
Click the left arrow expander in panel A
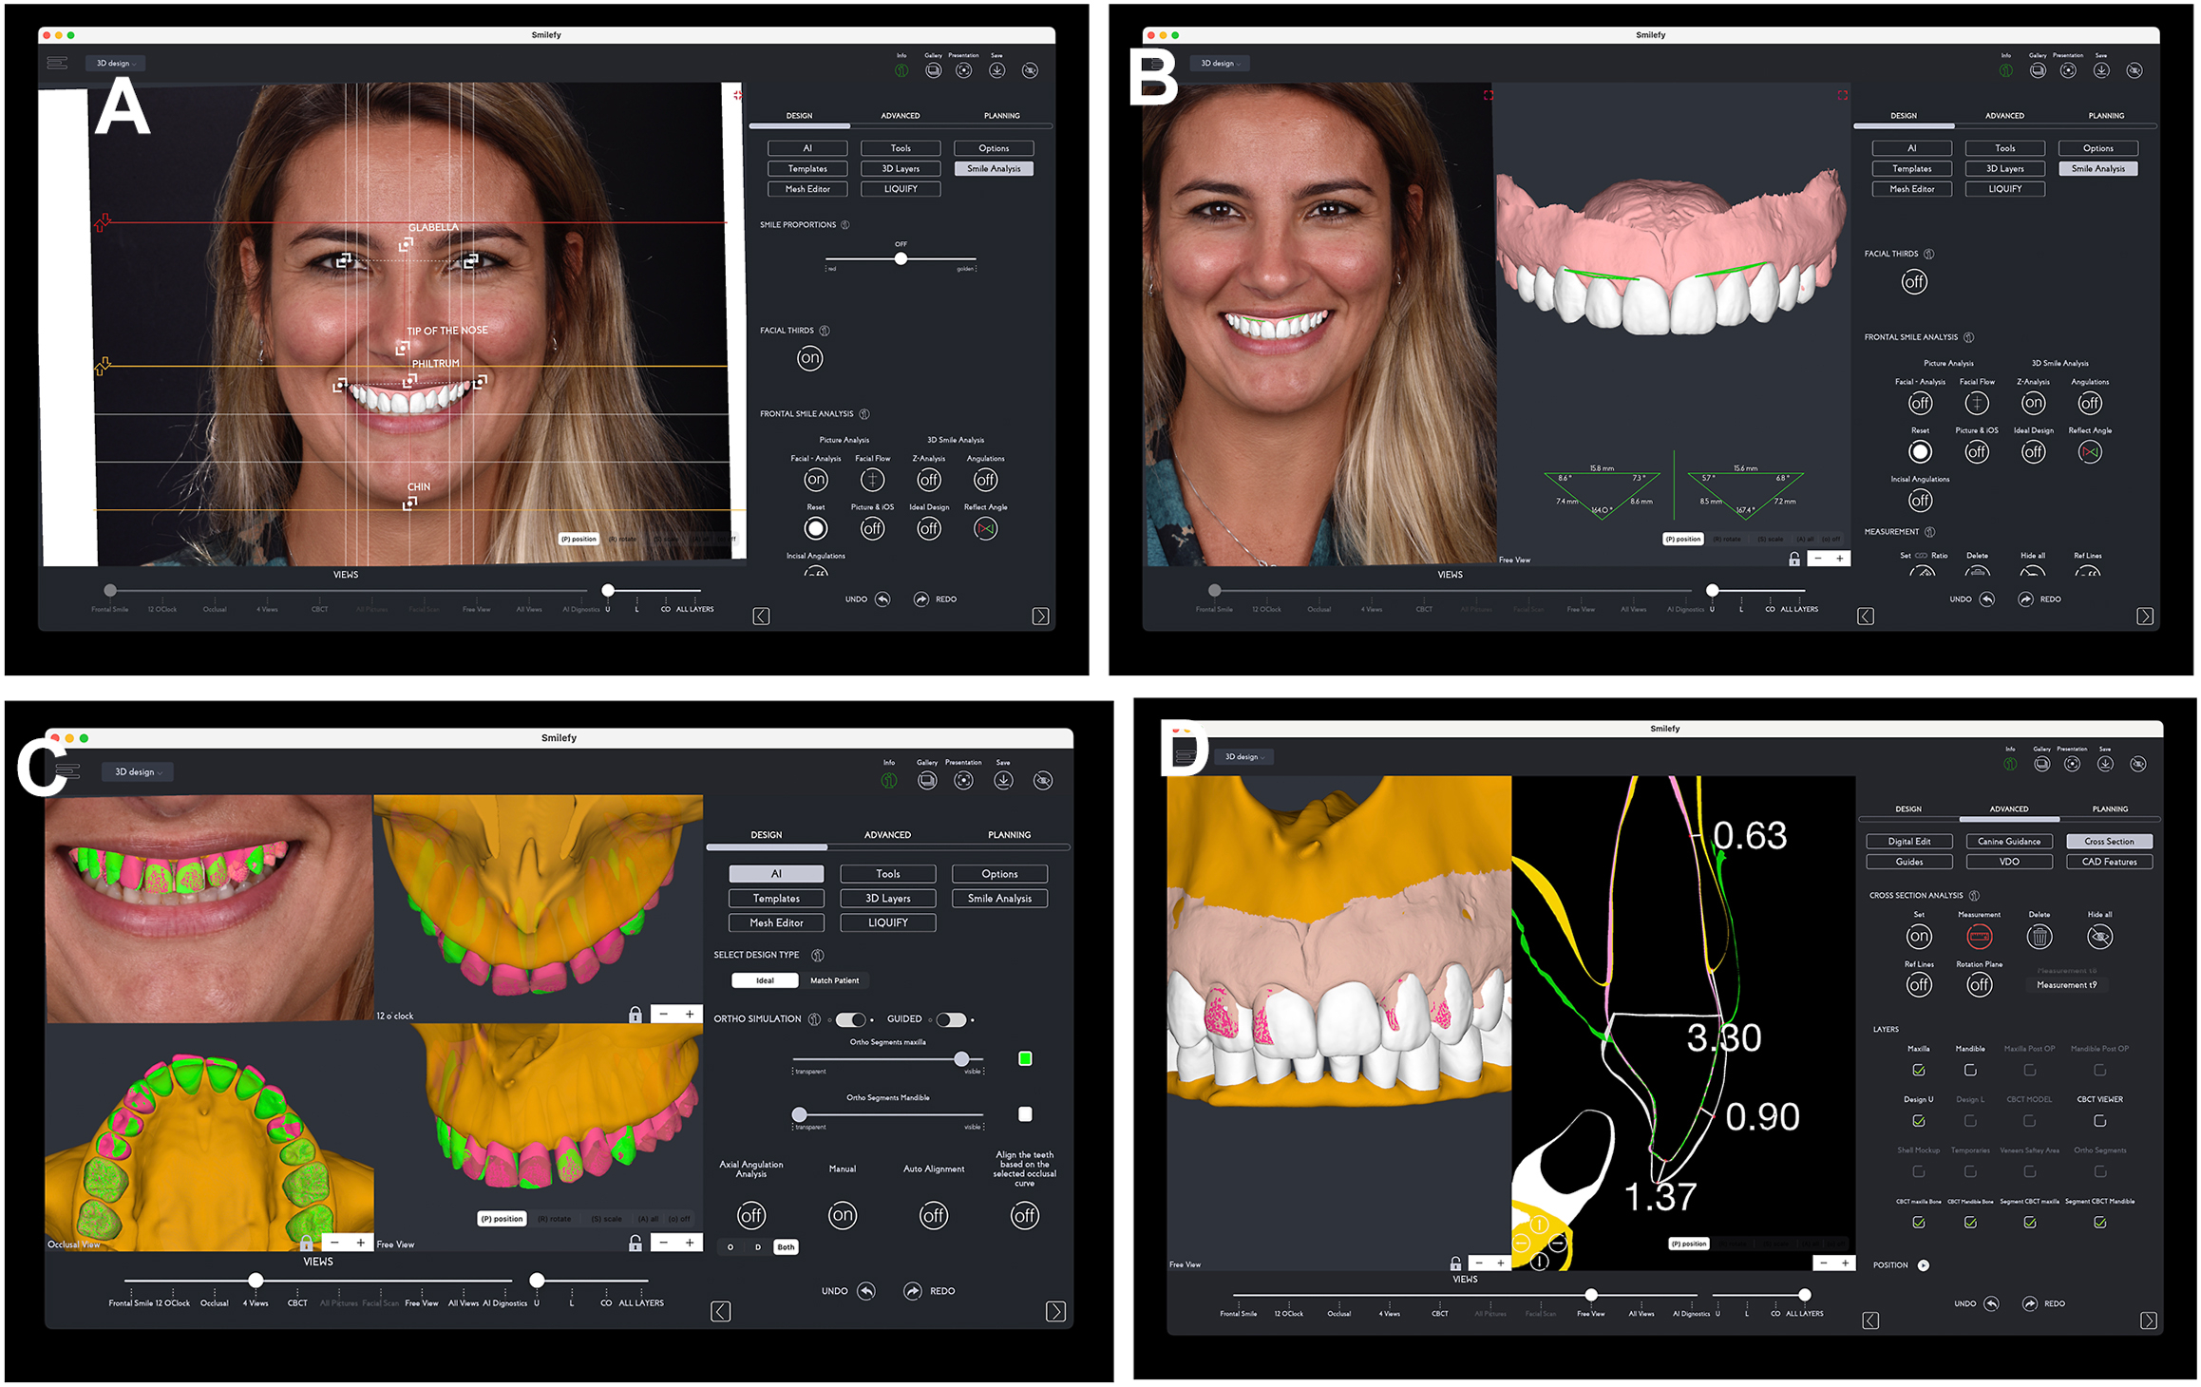tap(762, 617)
